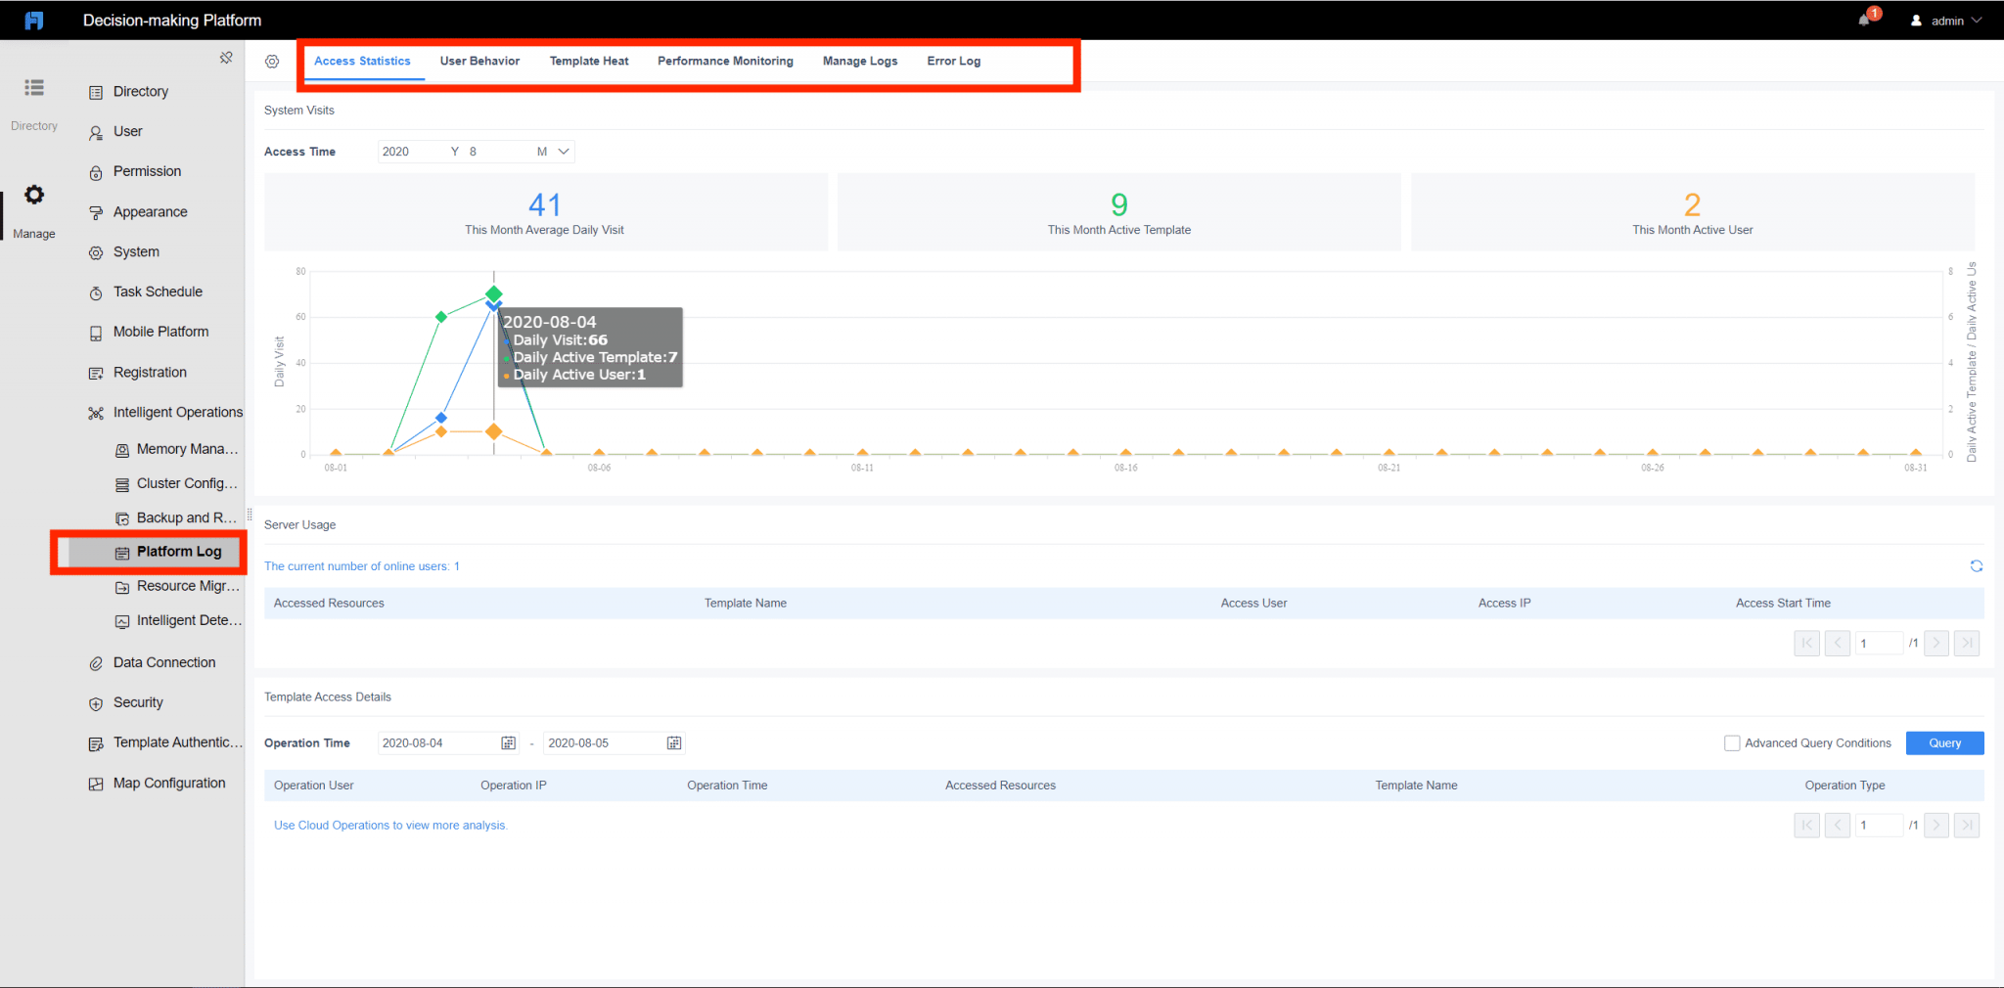The height and width of the screenshot is (988, 2004).
Task: Open calendar picker for 2020-08-04 start date
Action: click(x=508, y=743)
